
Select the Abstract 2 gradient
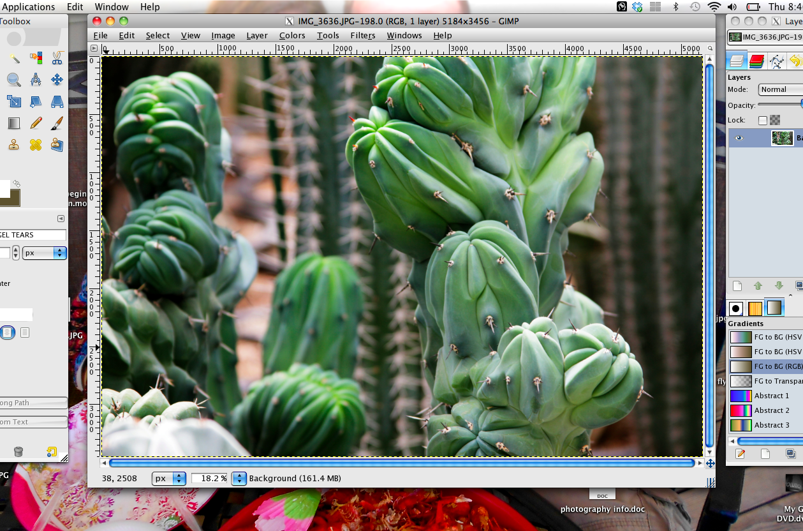click(x=765, y=410)
